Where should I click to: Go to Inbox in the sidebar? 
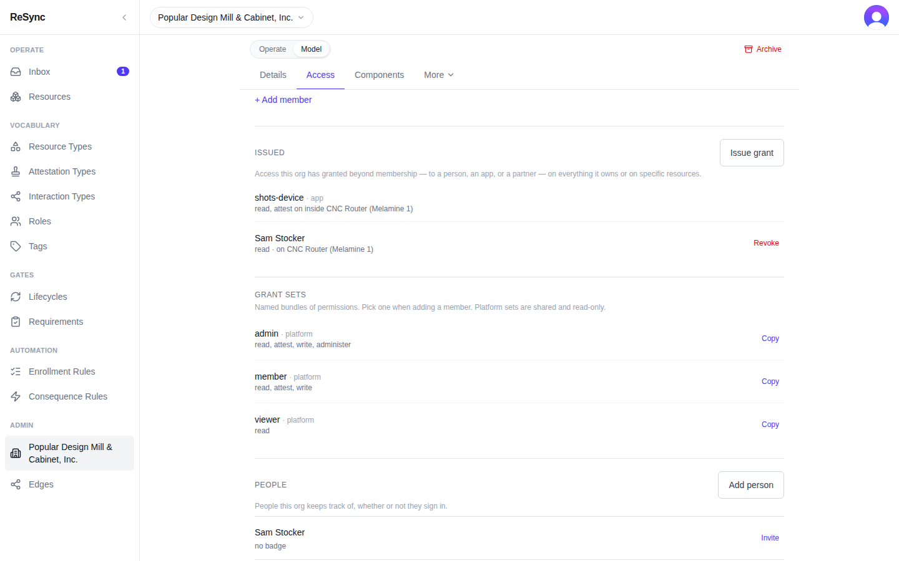(x=69, y=72)
